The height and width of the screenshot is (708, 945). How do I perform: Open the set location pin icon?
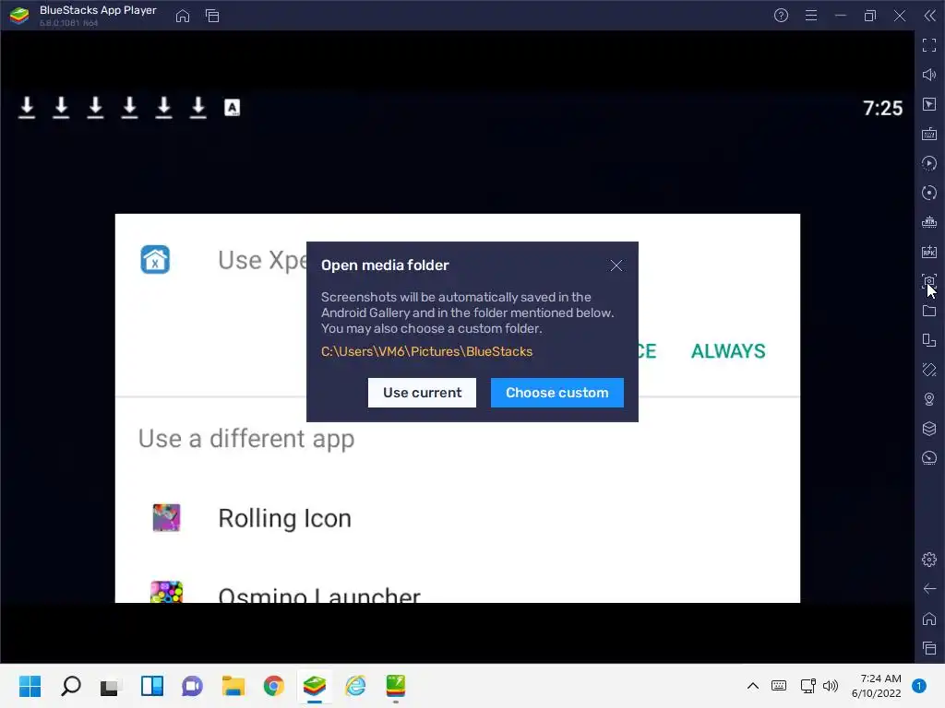point(929,399)
